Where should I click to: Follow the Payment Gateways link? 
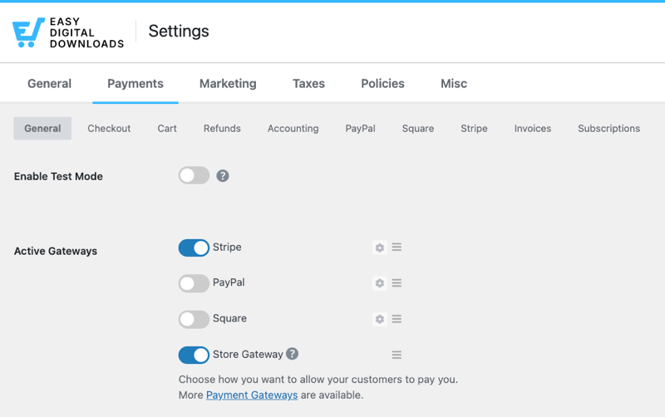coord(252,395)
